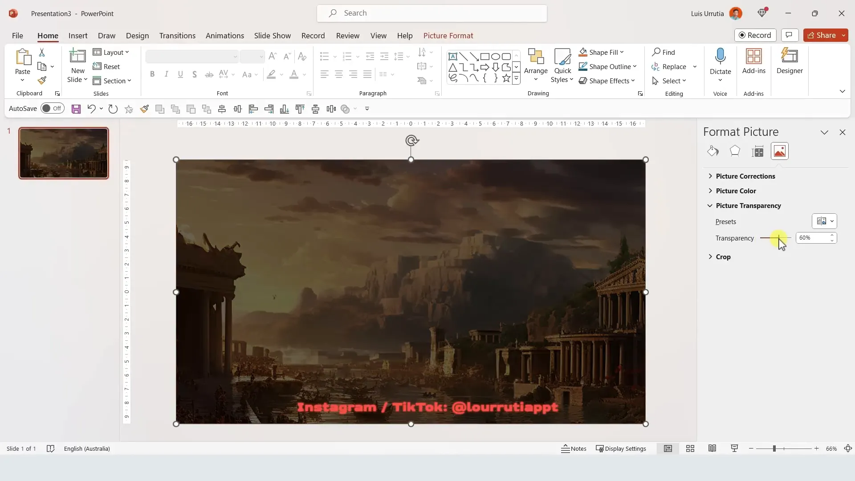Click the Redo circular arrow icon
The height and width of the screenshot is (481, 855).
tap(113, 109)
